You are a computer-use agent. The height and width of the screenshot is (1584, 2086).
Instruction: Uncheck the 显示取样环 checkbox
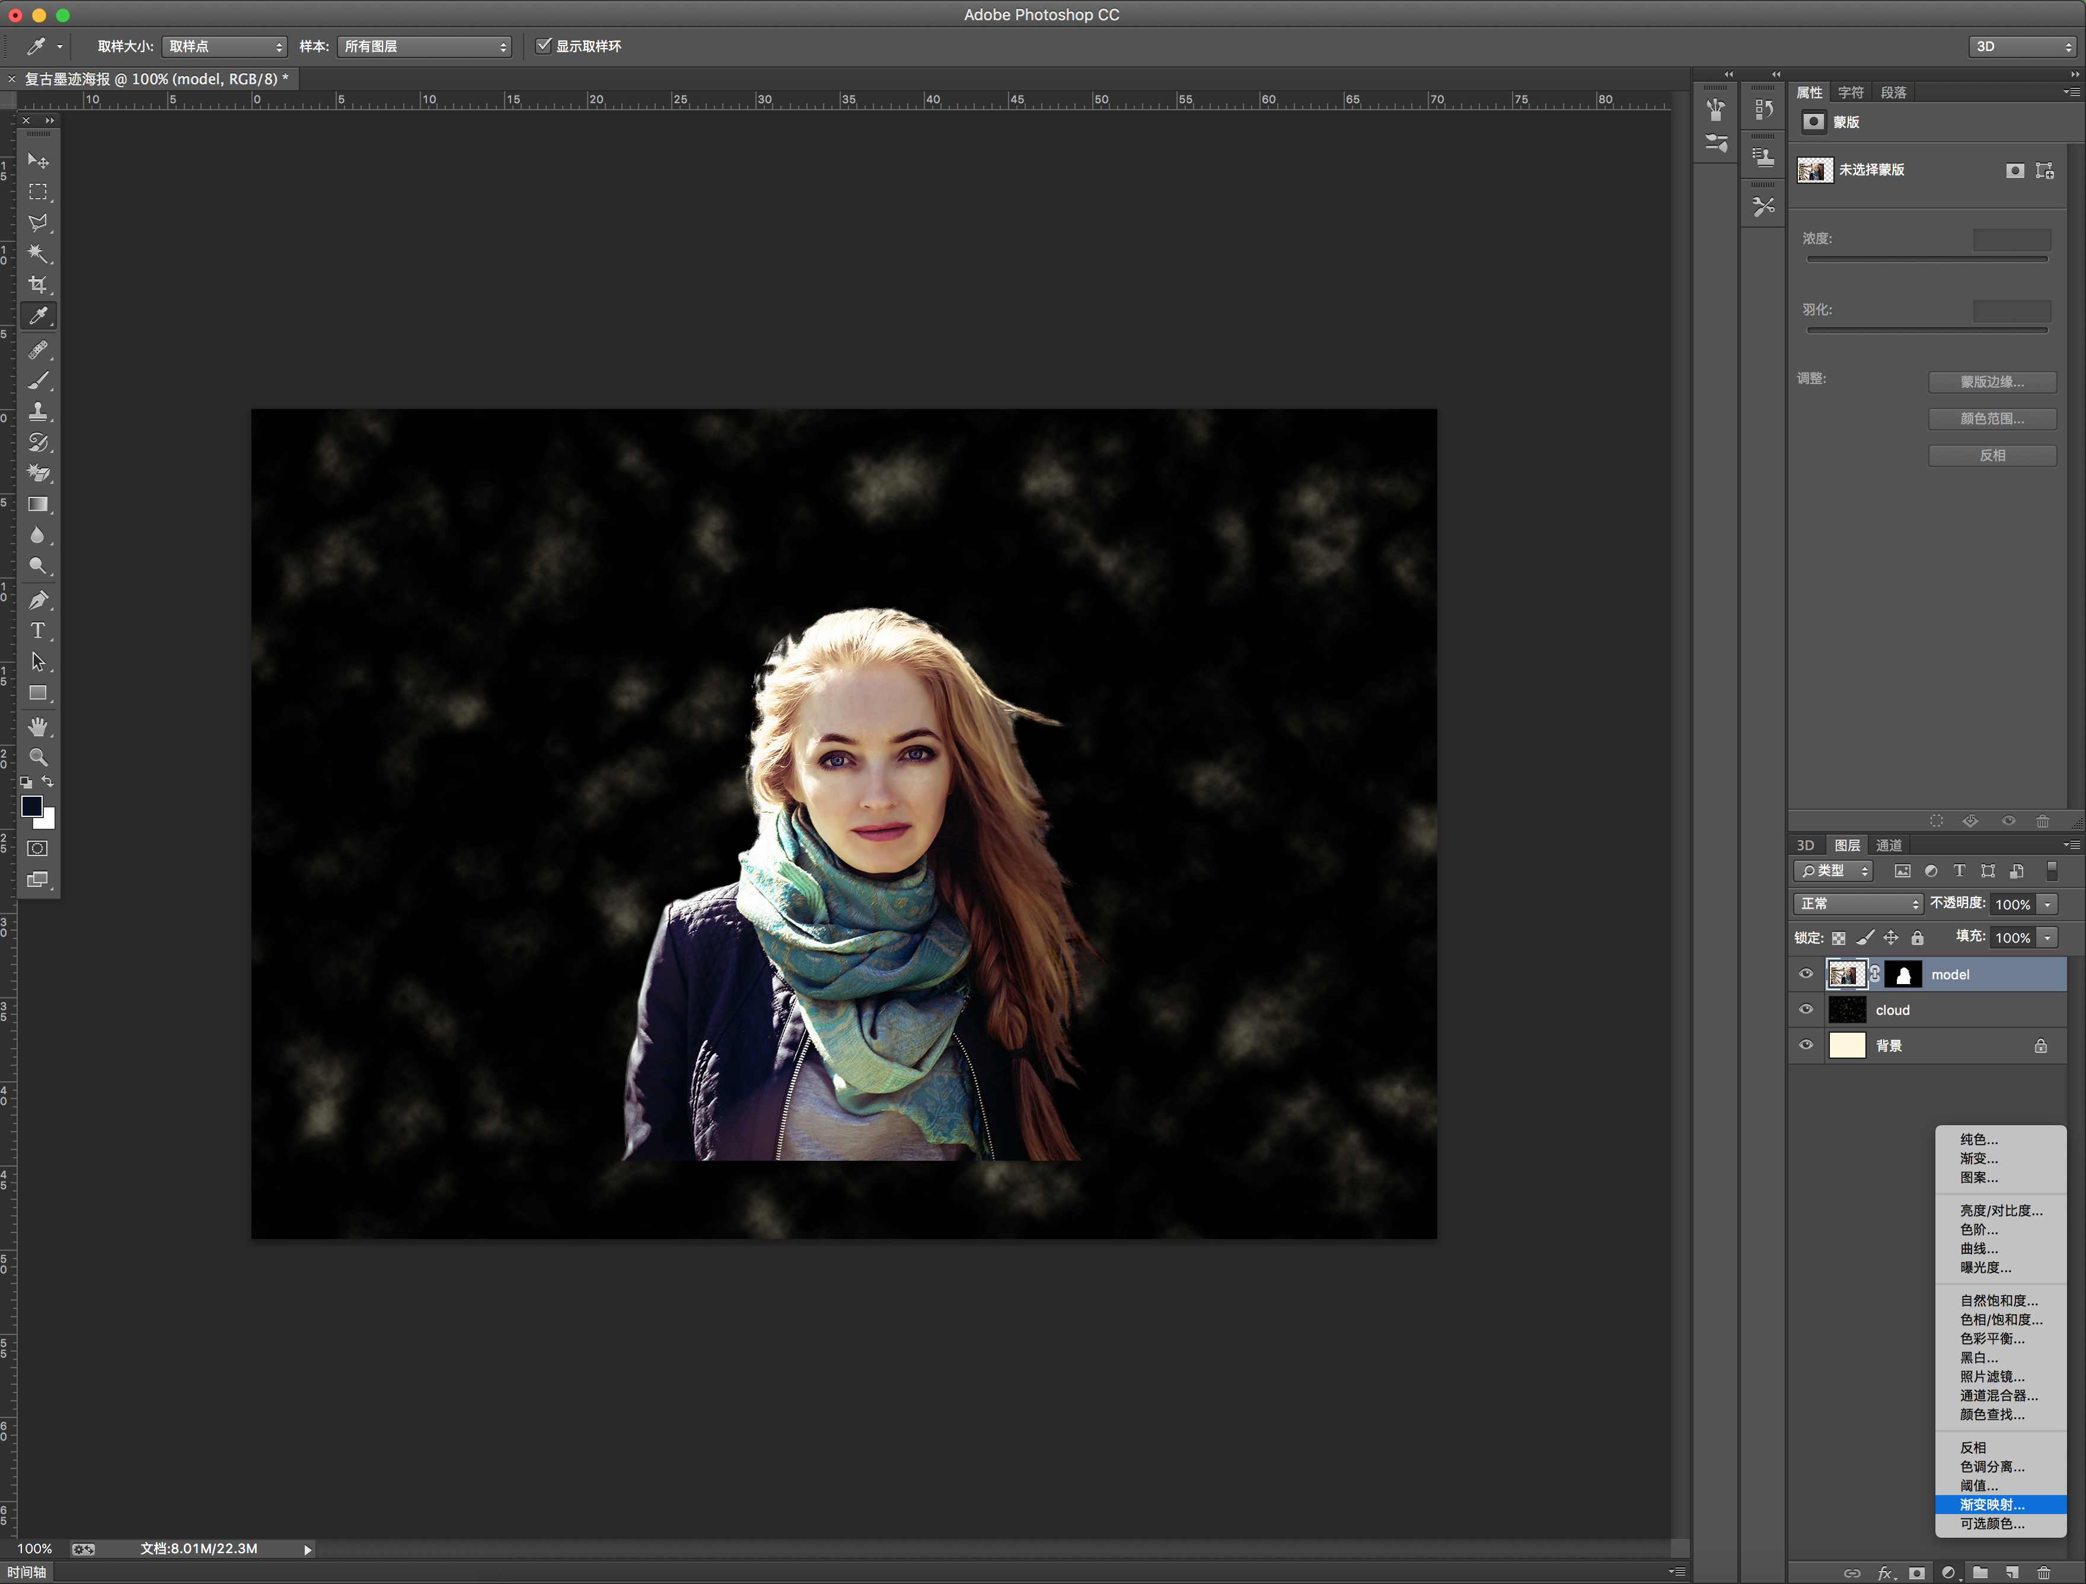pos(543,45)
